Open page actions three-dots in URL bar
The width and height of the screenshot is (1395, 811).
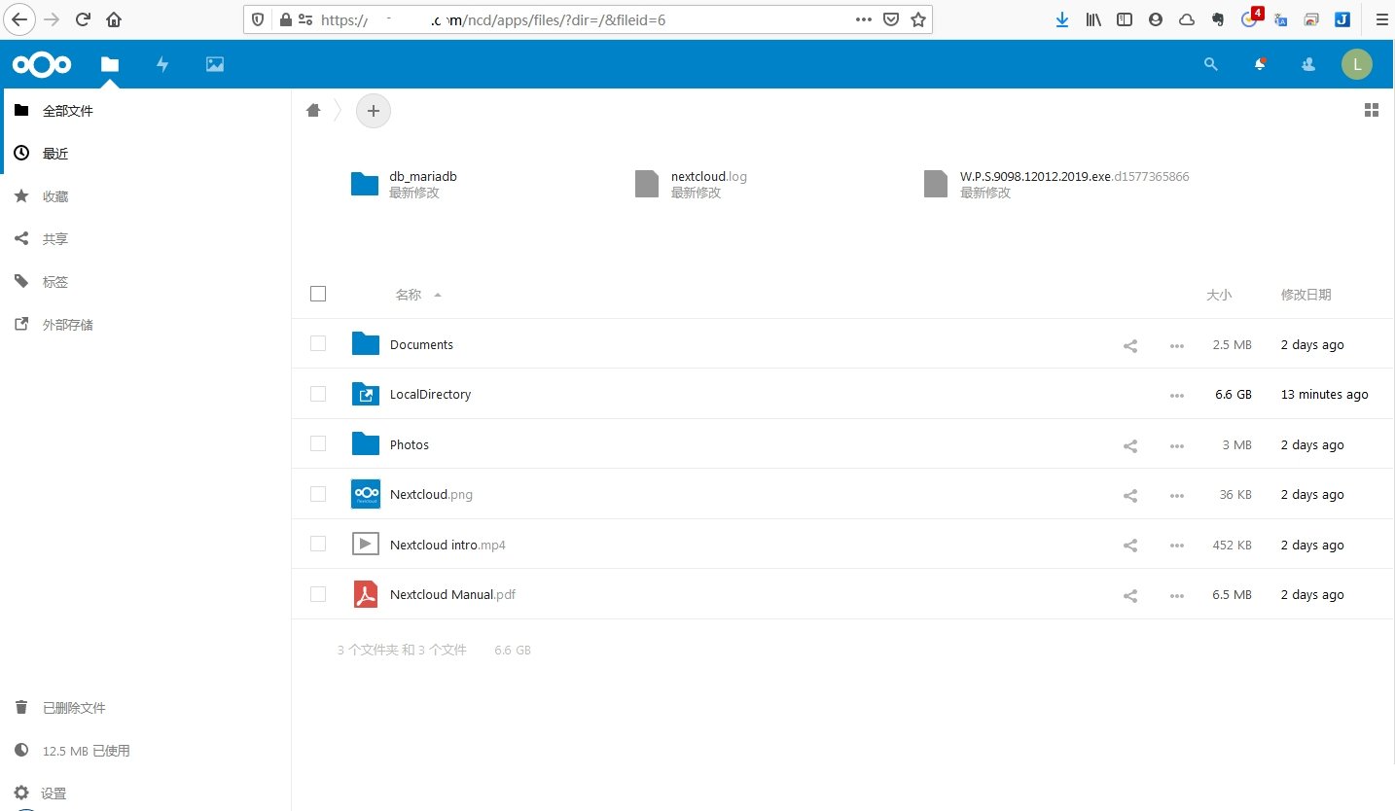pos(864,19)
